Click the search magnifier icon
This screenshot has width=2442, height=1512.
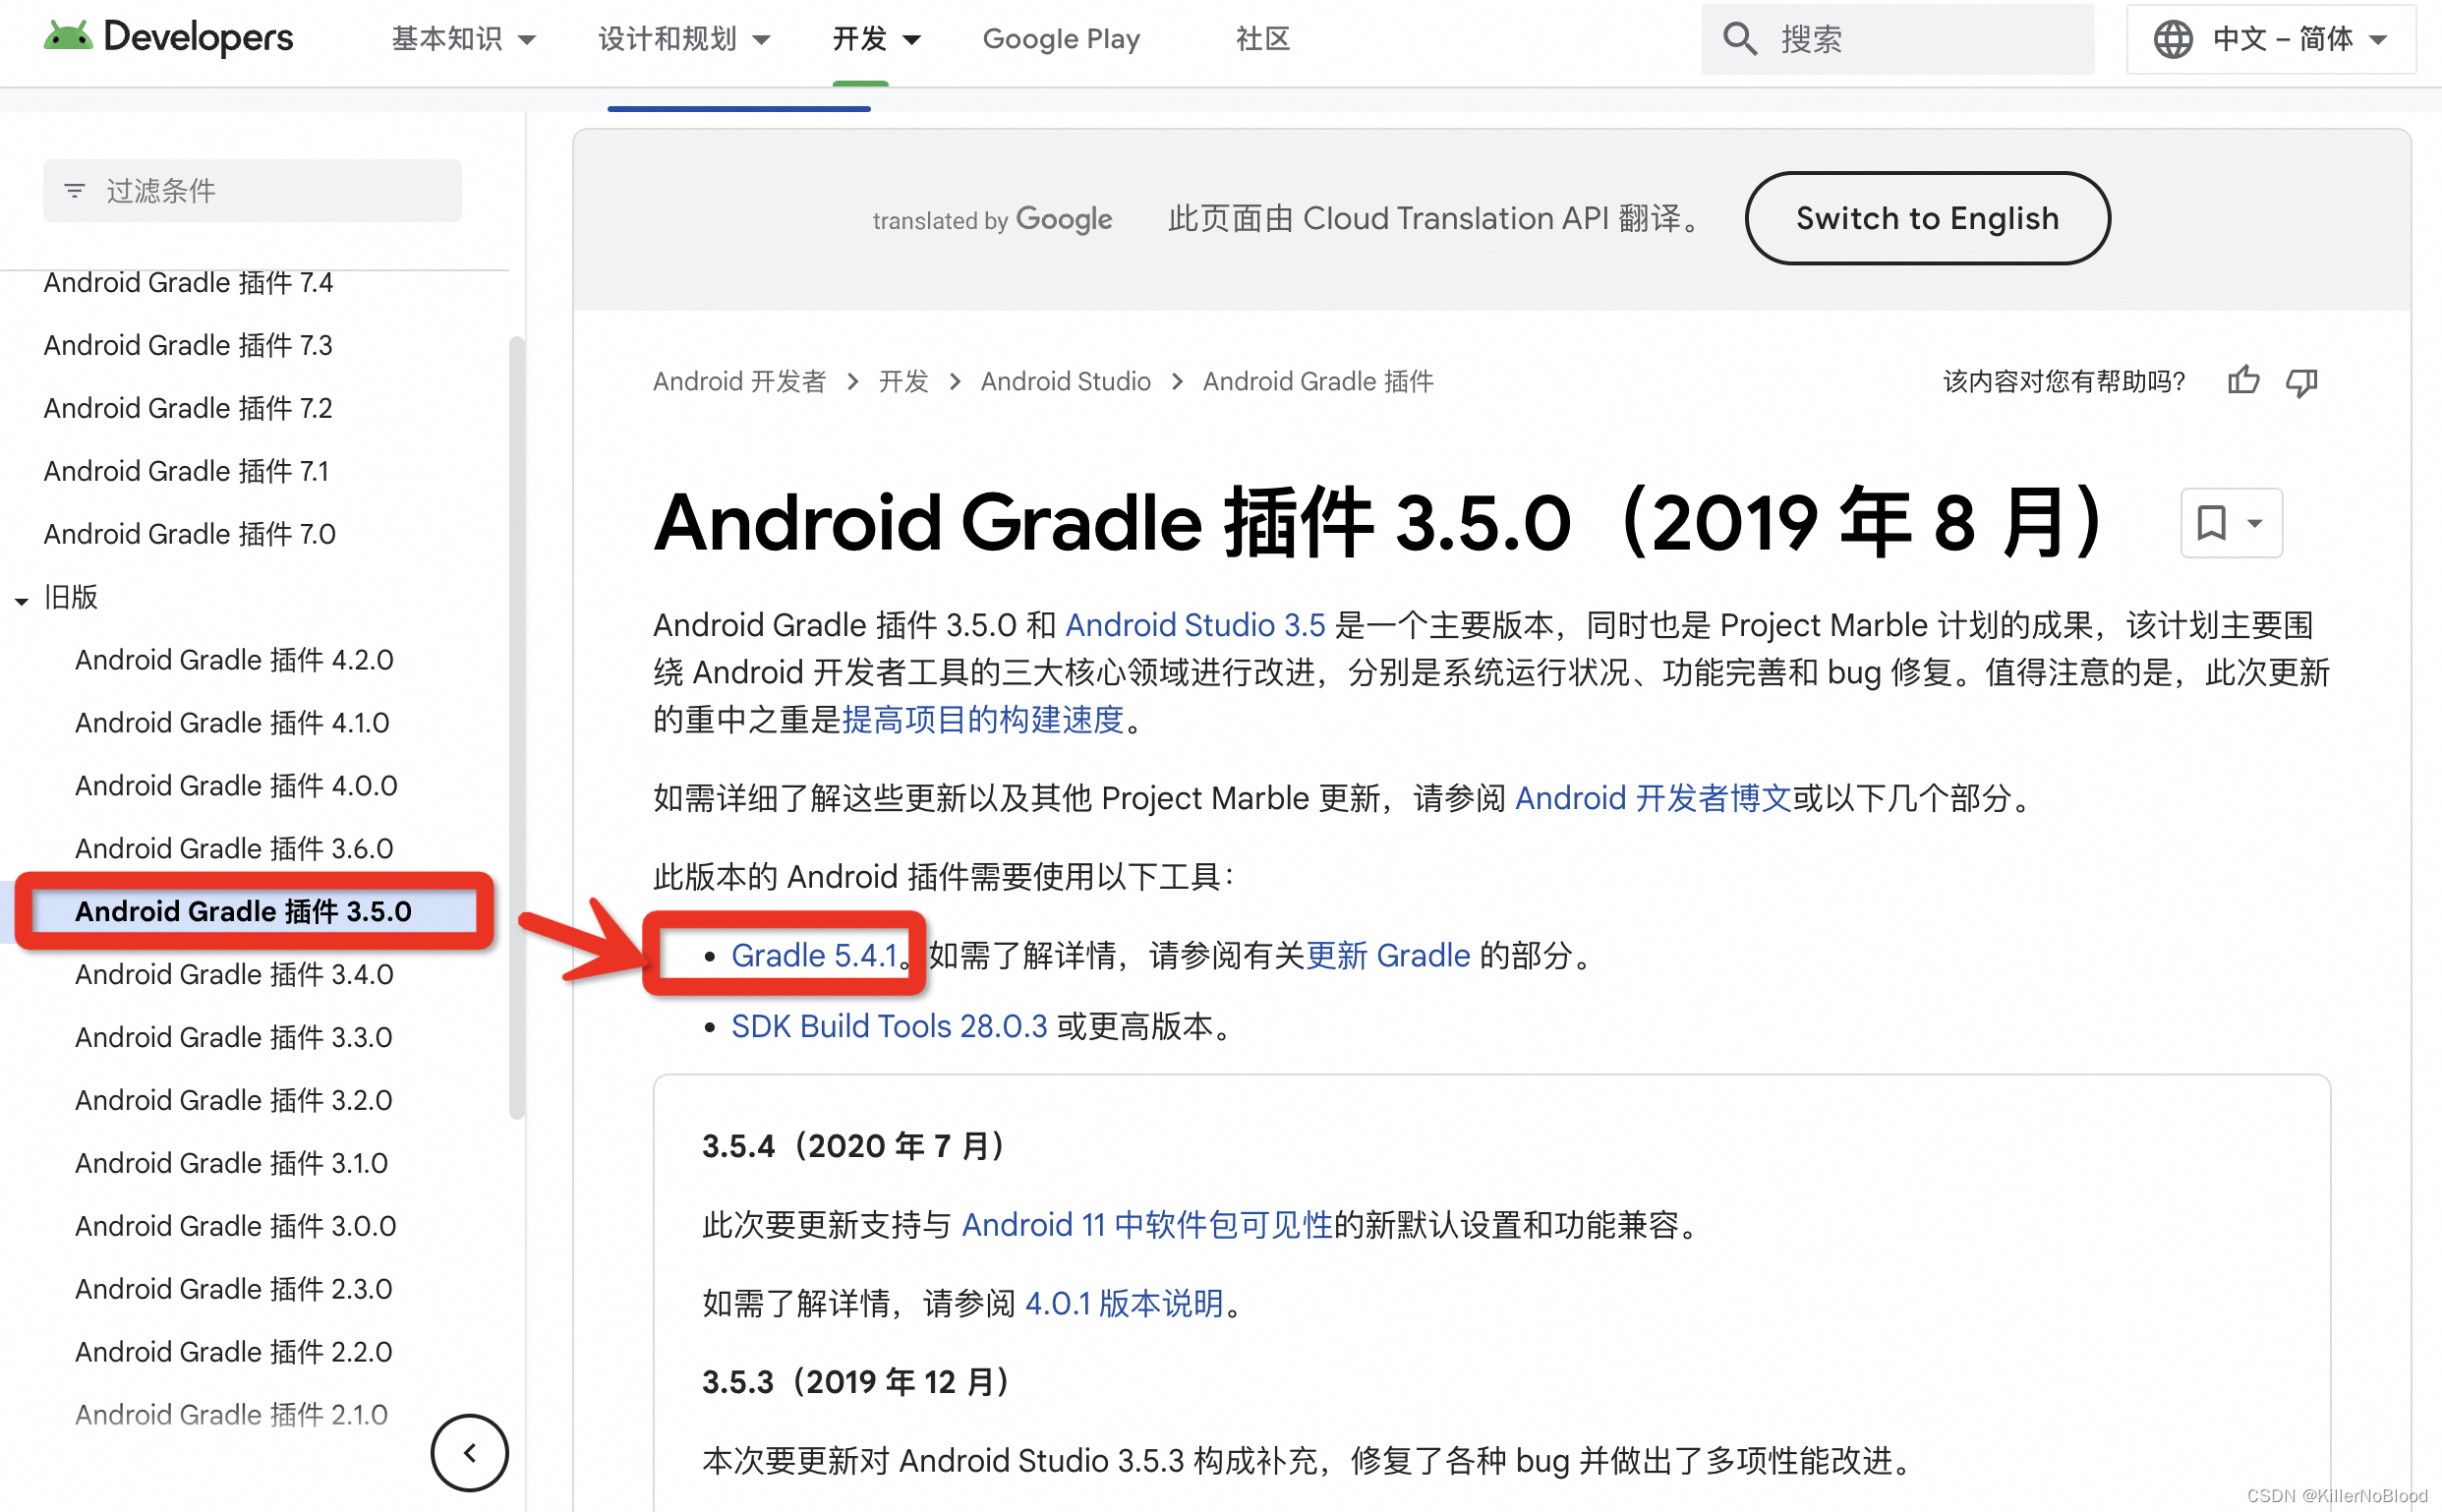(1740, 39)
